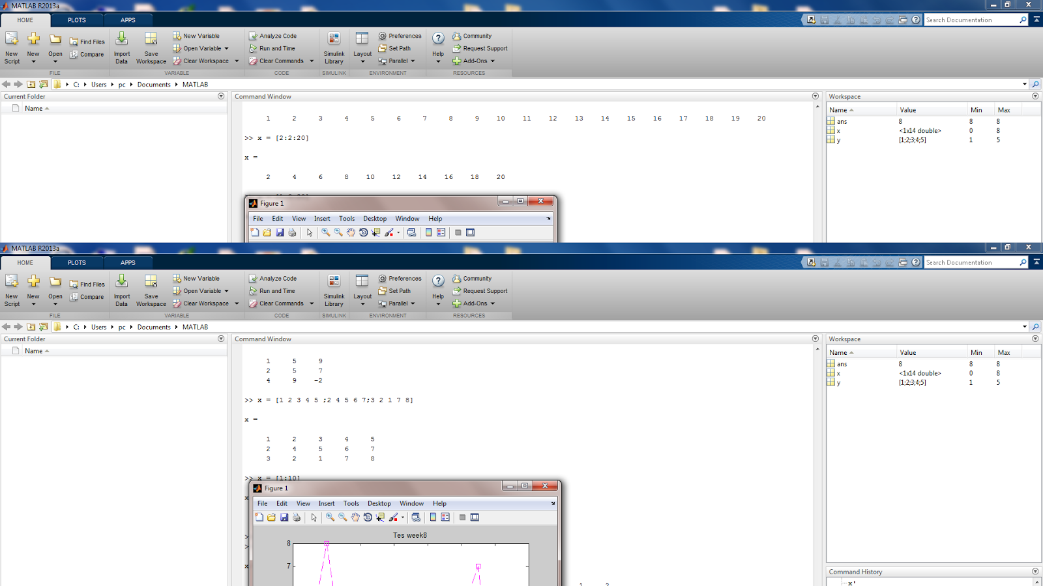Click Insert Legend in Tes week8 figure toolbar
Screen dimensions: 1043x586
click(445, 517)
